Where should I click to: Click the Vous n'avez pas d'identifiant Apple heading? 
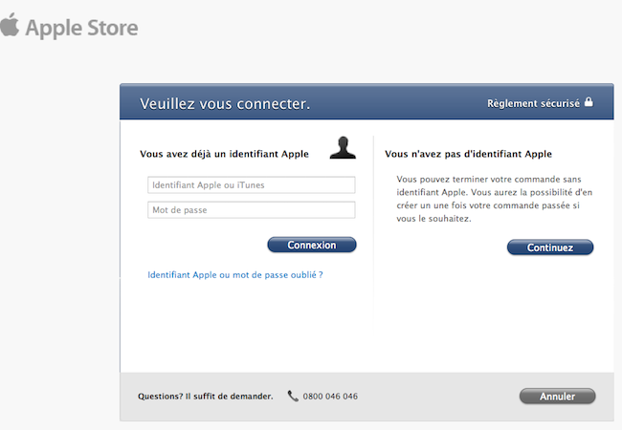469,154
